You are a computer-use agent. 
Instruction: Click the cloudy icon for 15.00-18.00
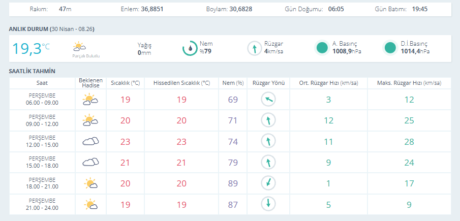pos(90,162)
